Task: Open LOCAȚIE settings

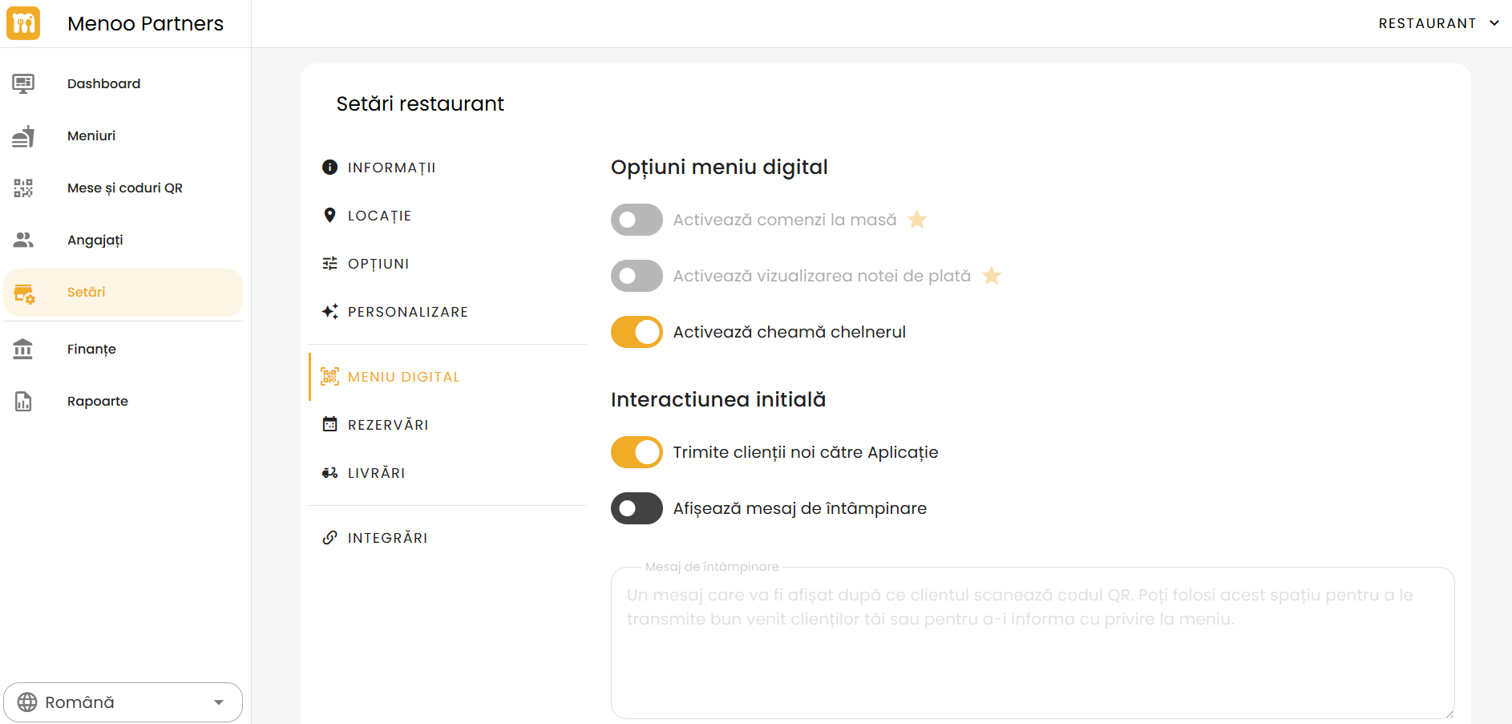Action: coord(379,215)
